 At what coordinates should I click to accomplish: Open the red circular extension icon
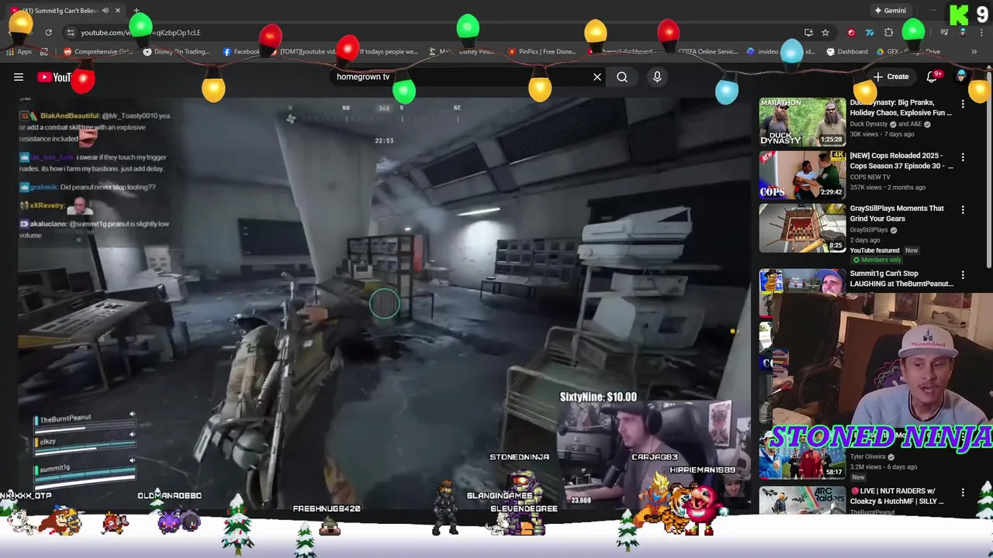click(851, 33)
